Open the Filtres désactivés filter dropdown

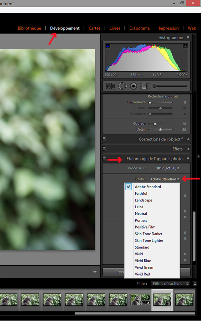(x=170, y=284)
